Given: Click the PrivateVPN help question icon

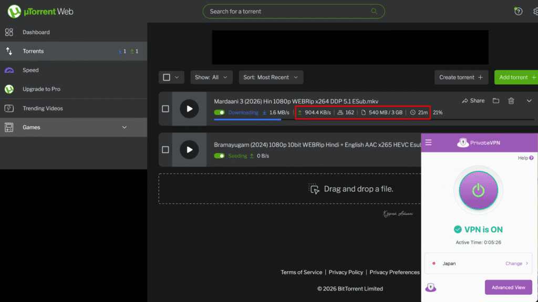Looking at the screenshot, I should [x=531, y=158].
